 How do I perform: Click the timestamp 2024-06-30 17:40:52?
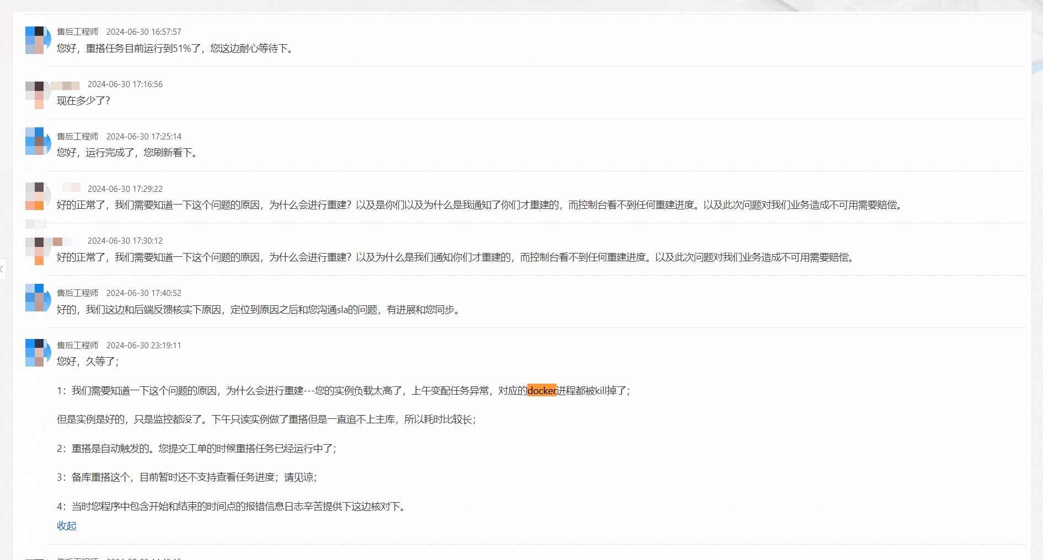(x=143, y=293)
